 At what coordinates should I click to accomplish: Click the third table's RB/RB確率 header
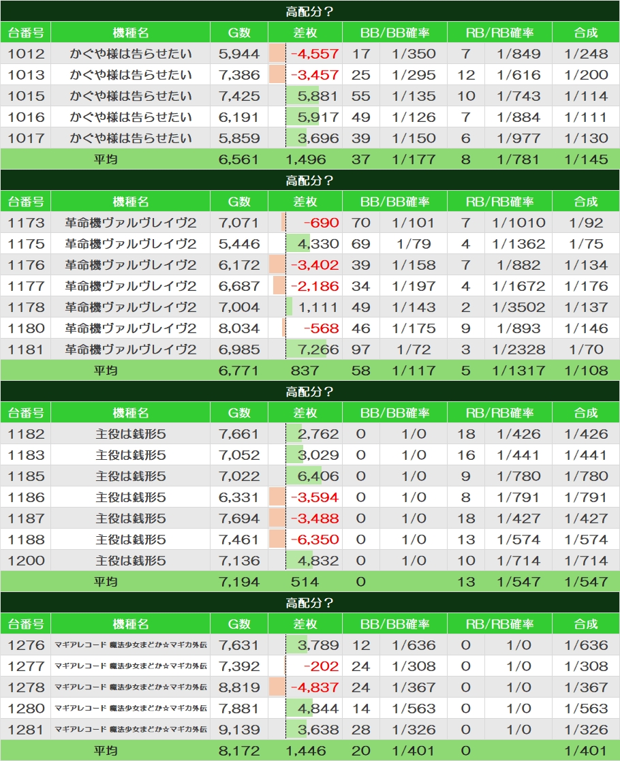pyautogui.click(x=499, y=413)
